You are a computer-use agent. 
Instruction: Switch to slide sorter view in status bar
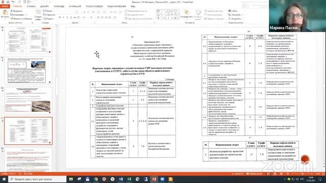point(275,174)
